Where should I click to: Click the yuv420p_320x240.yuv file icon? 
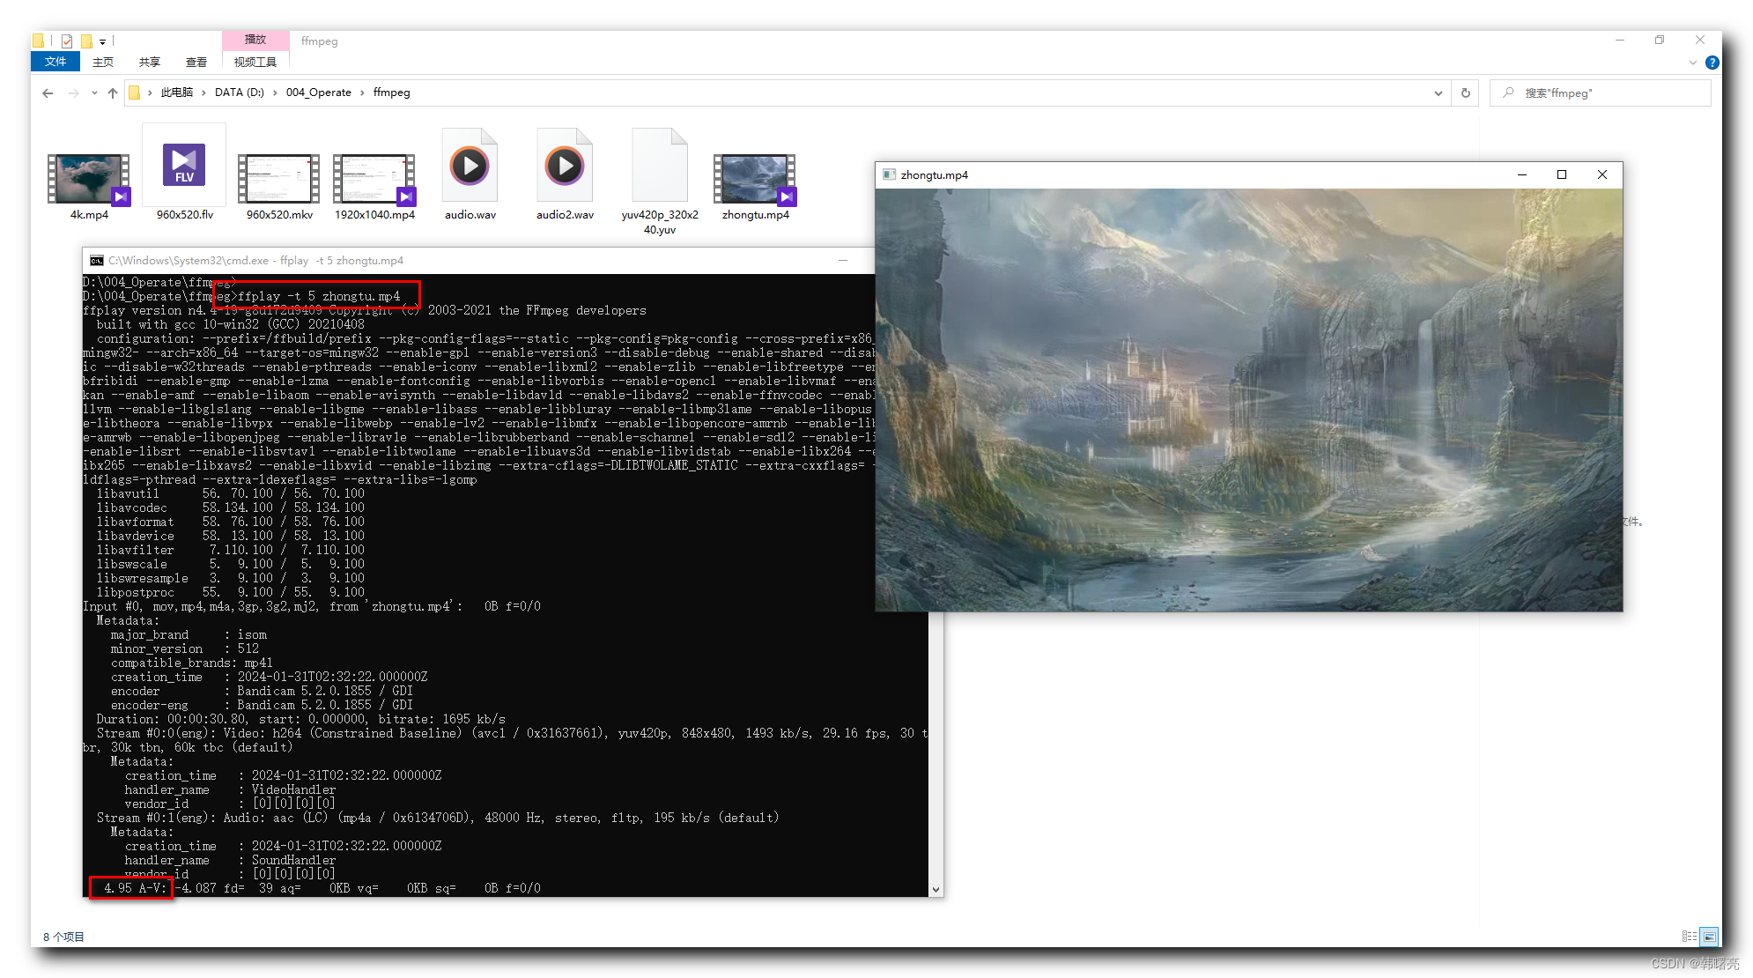659,167
